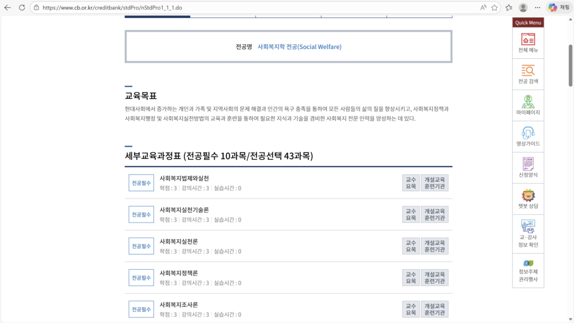Open Copilot via the 채팅 button

coord(559,7)
